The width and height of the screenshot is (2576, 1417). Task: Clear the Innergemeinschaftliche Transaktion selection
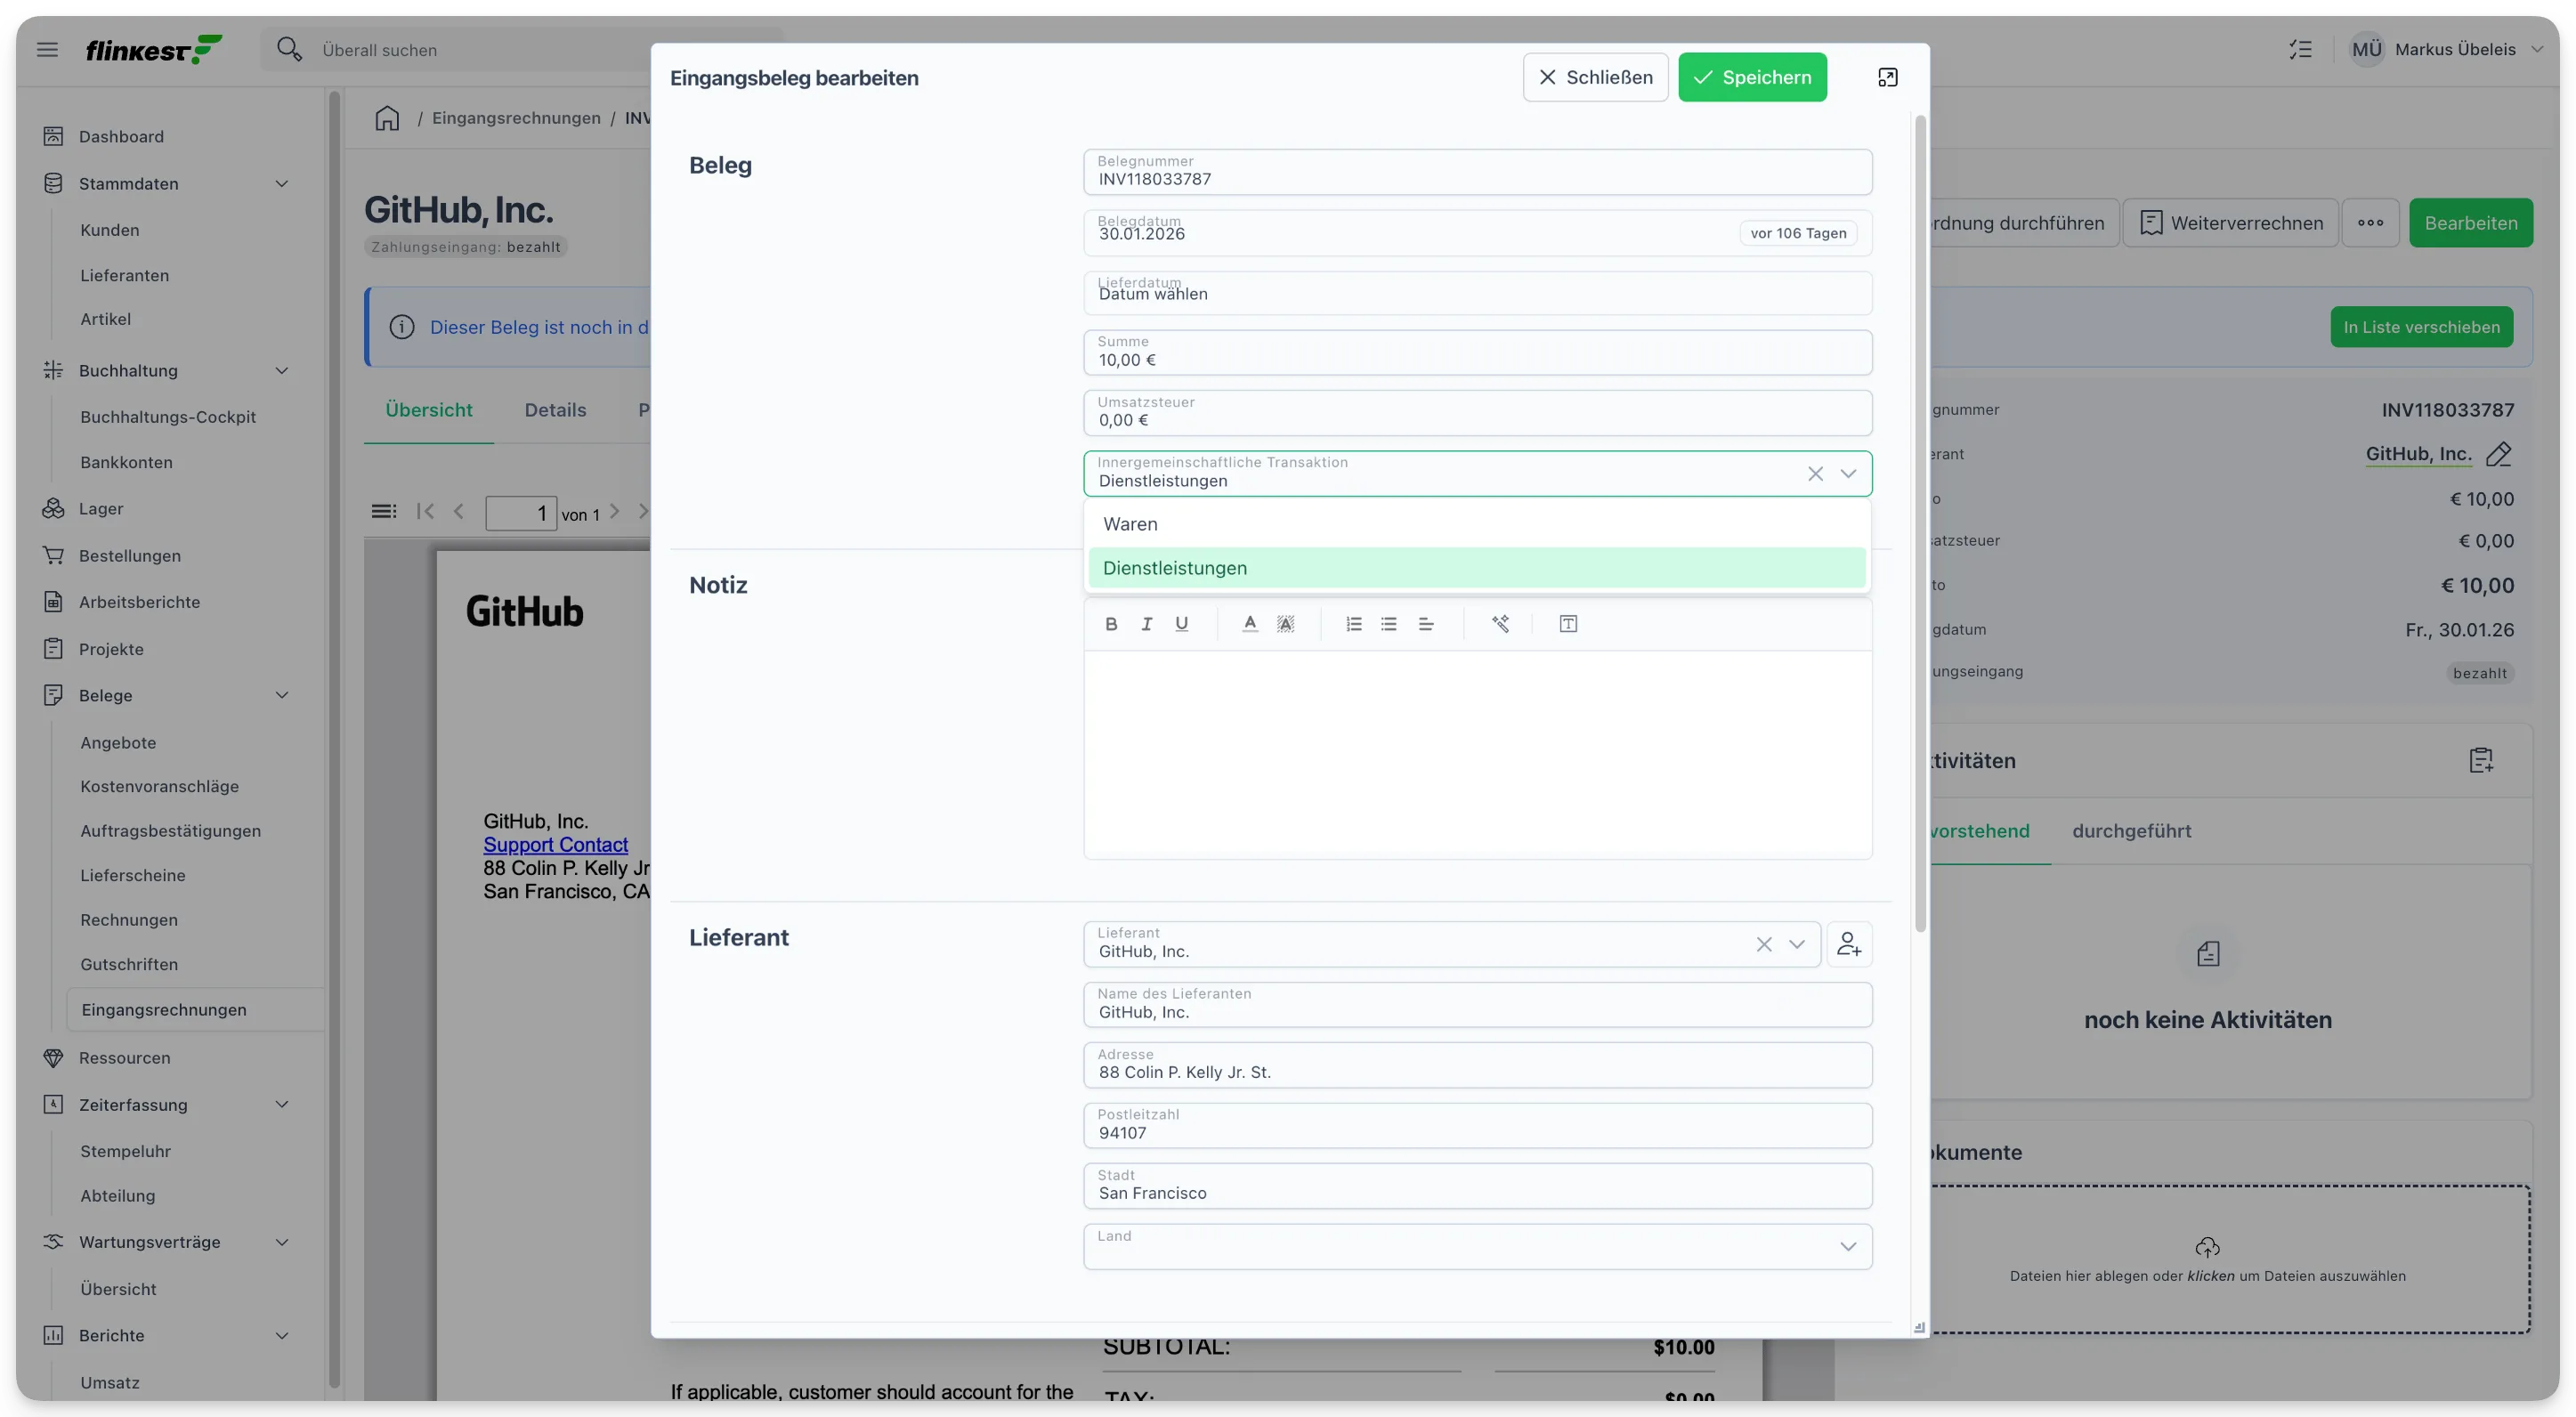pos(1815,473)
